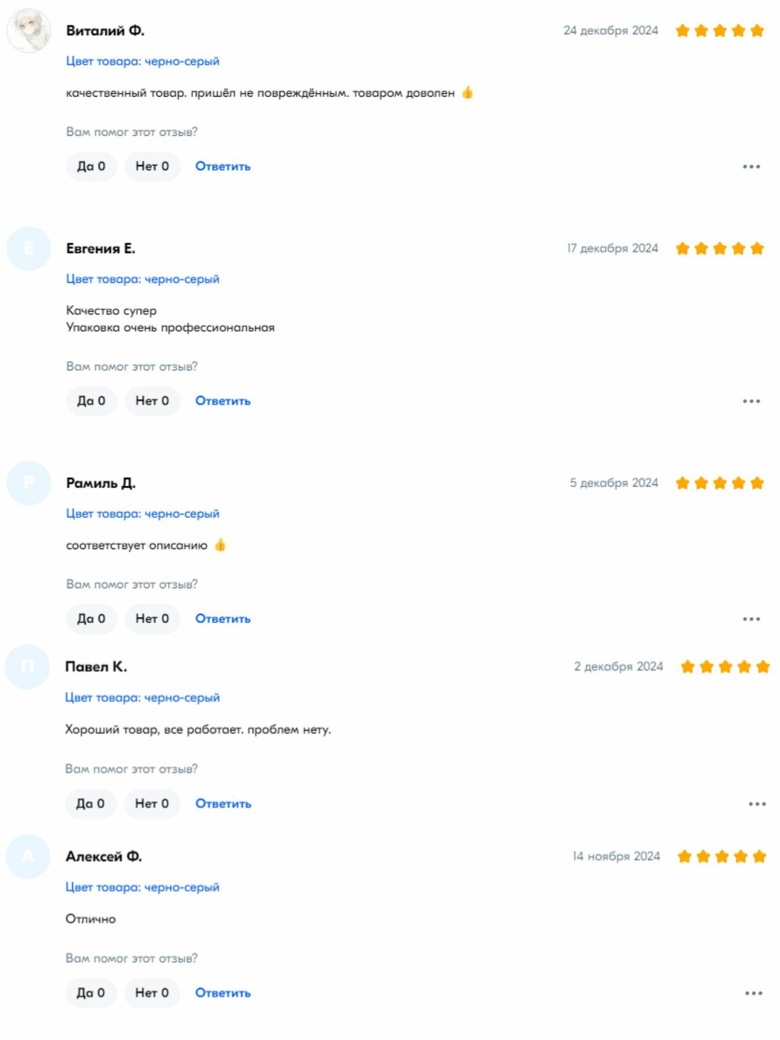Vote Да on Рамиль Д. review
Screen dimensions: 780x1040
coord(91,619)
